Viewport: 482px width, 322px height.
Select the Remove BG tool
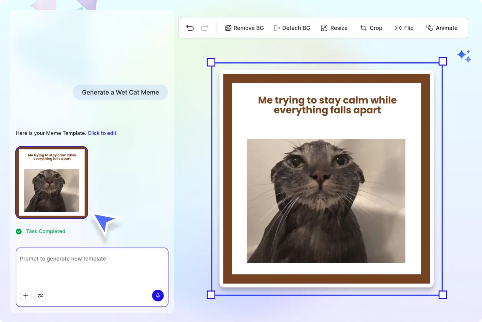(244, 28)
